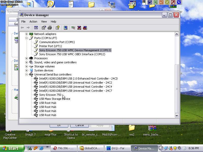Click the blue arrow icon in Office shortcut bar

(179, 2)
